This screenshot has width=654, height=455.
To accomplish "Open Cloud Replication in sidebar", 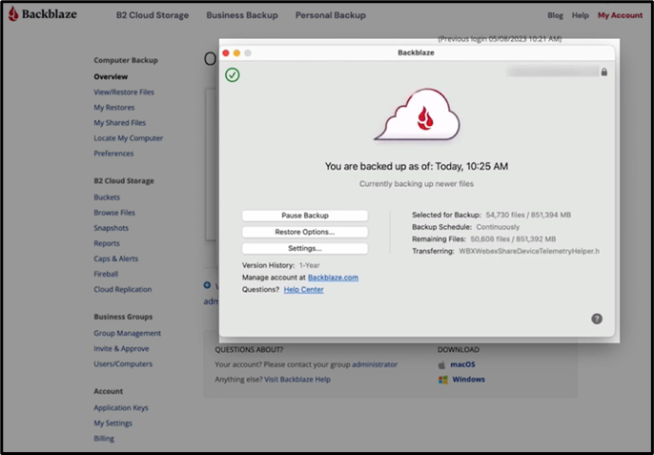I will (x=123, y=290).
